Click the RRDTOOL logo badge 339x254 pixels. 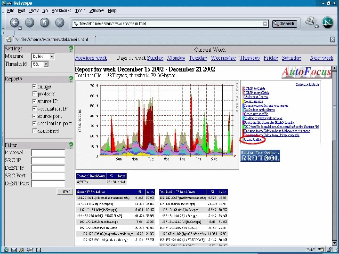(260, 156)
